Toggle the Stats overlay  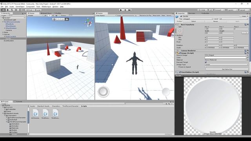(163, 16)
